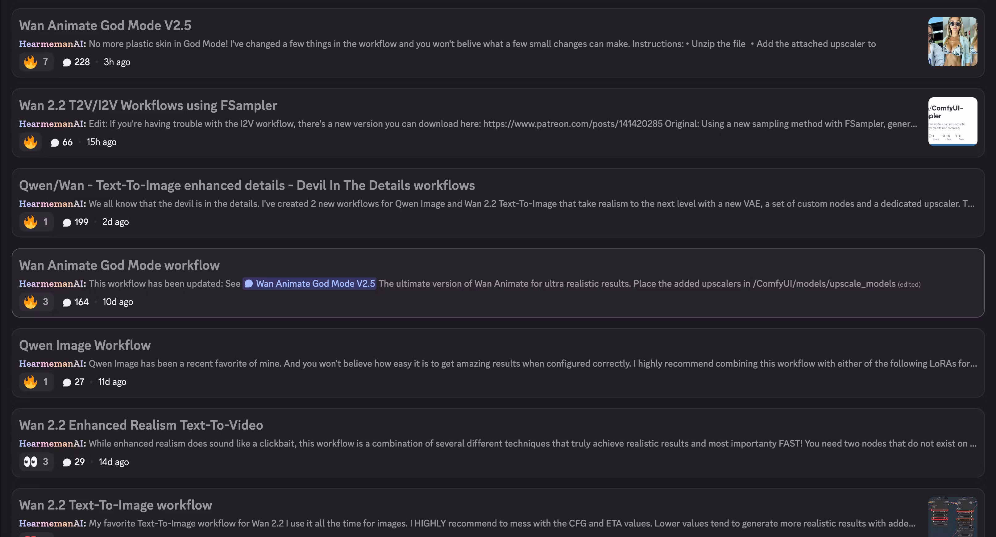Open the Qwen Image Workflow post title
This screenshot has height=537, width=996.
[85, 345]
